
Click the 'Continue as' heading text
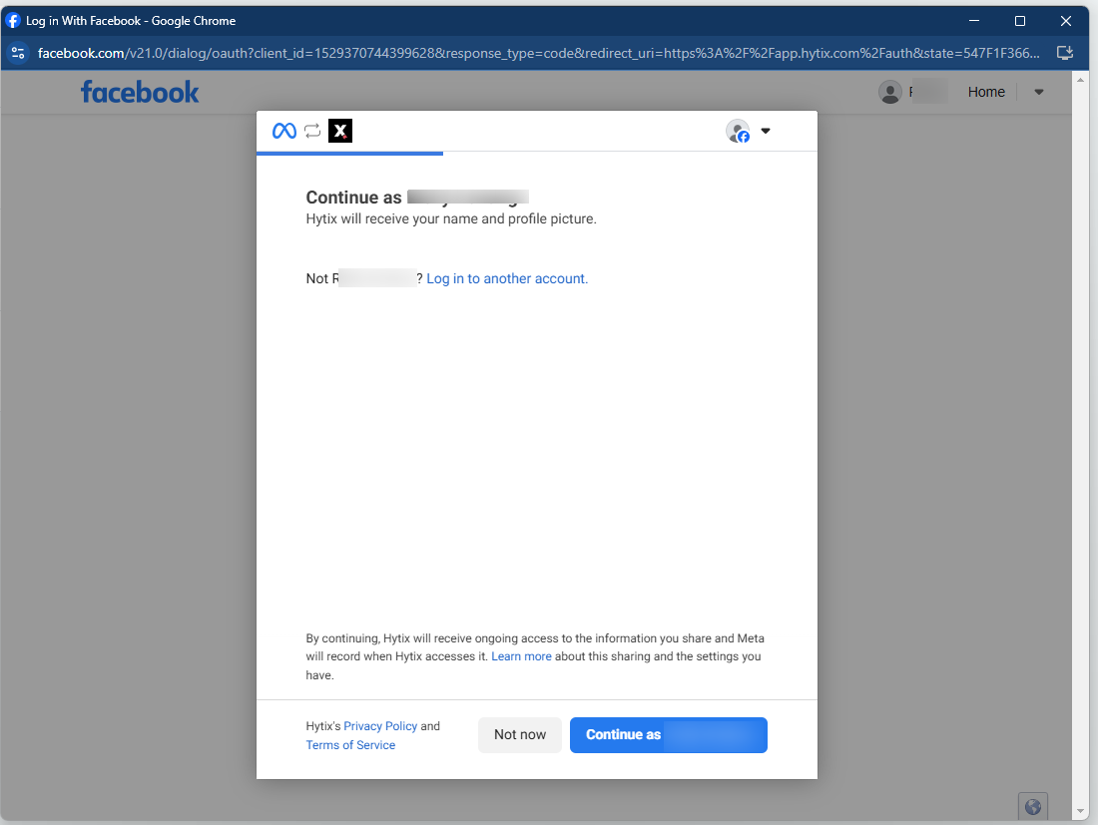(353, 198)
